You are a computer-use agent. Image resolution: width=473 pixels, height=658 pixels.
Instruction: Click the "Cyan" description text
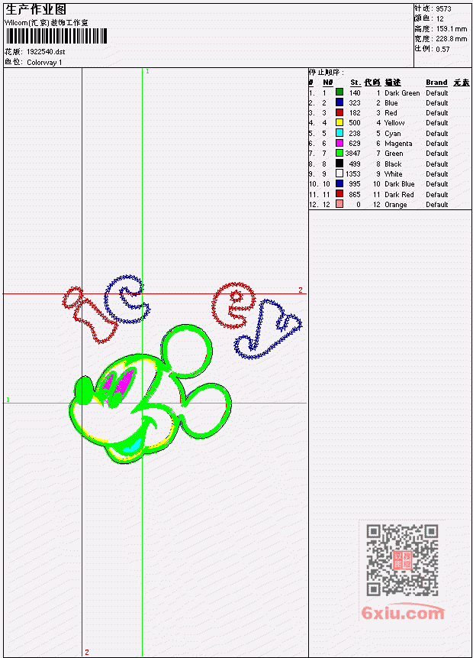393,134
